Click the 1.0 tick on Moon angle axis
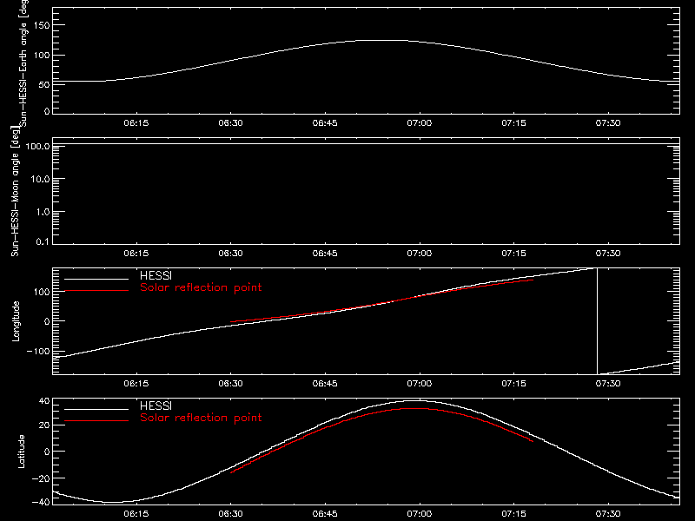The width and height of the screenshot is (695, 521). pos(43,212)
